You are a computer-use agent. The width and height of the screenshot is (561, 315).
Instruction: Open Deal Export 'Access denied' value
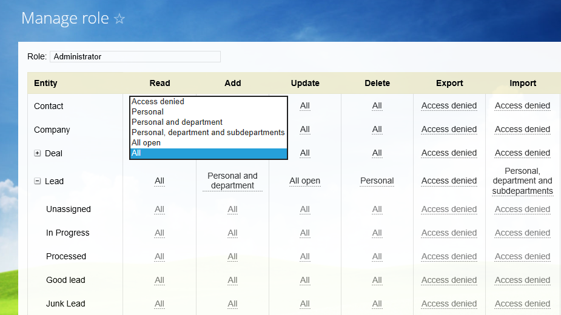pos(449,153)
